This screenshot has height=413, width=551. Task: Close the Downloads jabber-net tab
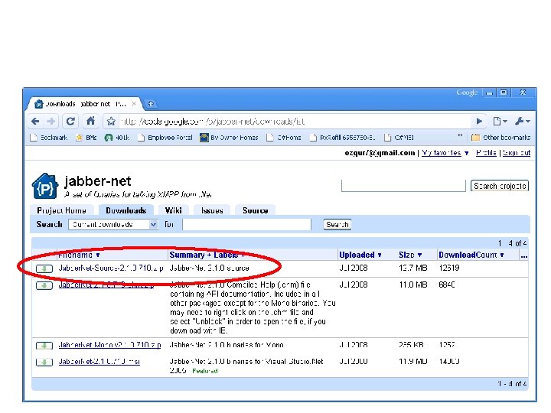coord(134,104)
